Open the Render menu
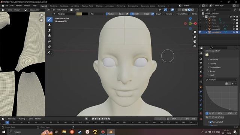 (19, 6)
